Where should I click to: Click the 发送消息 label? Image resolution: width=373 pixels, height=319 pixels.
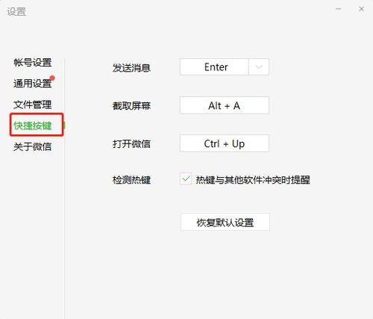[131, 67]
